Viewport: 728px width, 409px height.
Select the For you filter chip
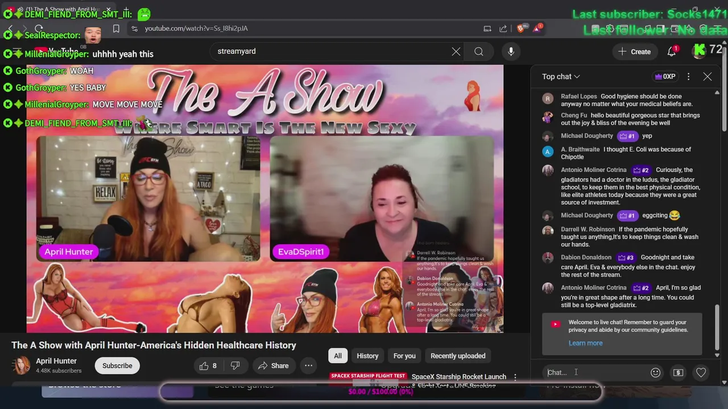(x=404, y=356)
